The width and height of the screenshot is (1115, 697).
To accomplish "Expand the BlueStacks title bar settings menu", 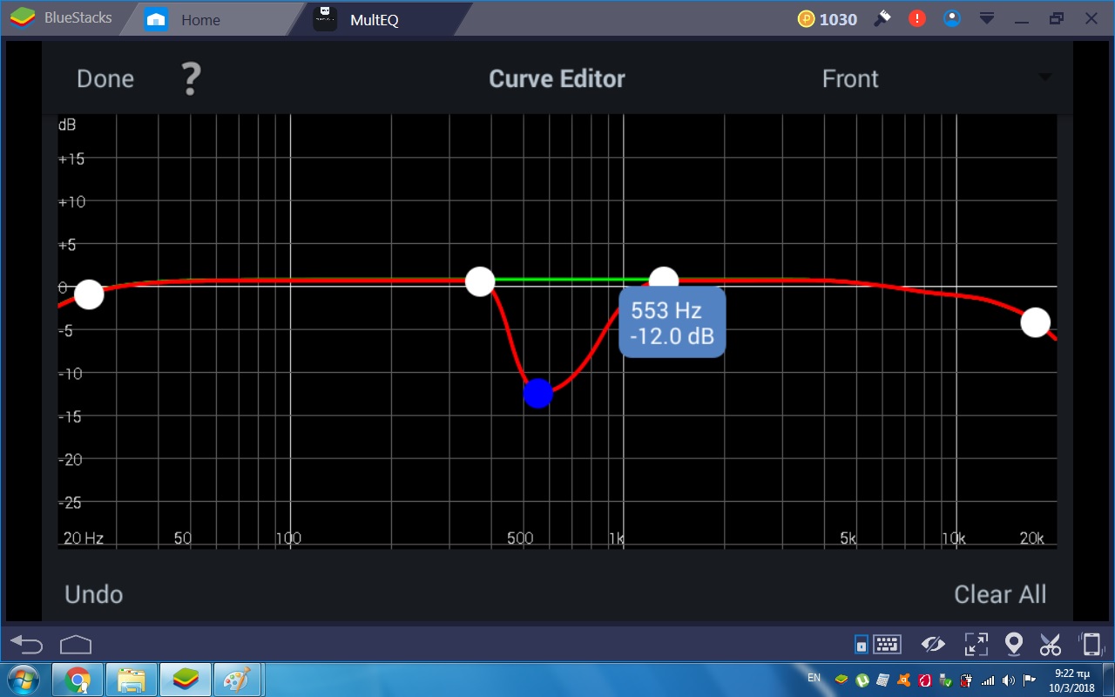I will (987, 18).
